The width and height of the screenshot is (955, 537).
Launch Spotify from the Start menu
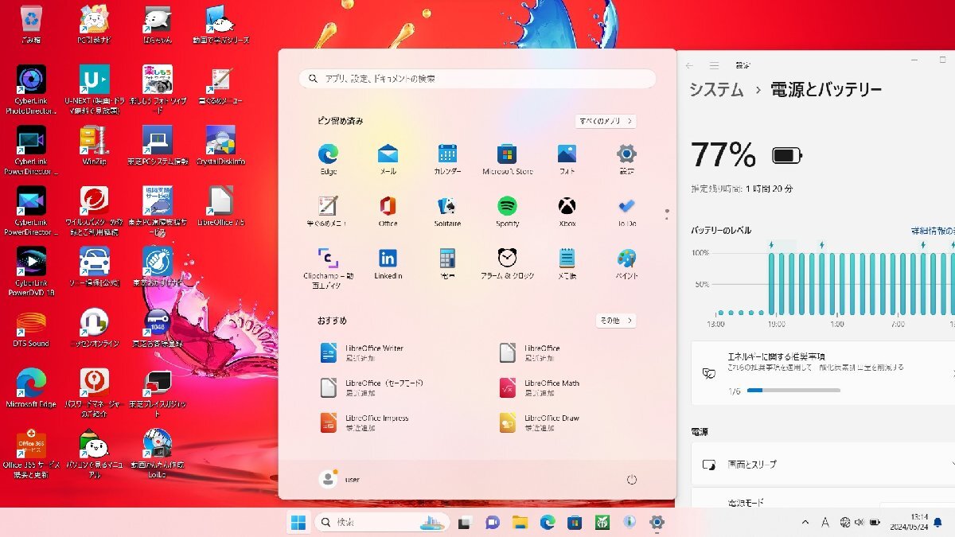(507, 212)
